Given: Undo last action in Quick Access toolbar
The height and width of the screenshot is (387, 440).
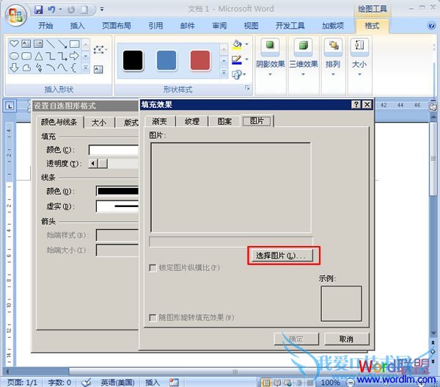Looking at the screenshot, I should 51,10.
